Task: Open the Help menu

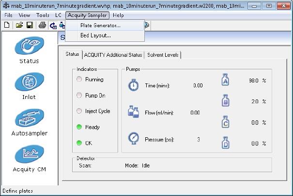Action: (118, 15)
